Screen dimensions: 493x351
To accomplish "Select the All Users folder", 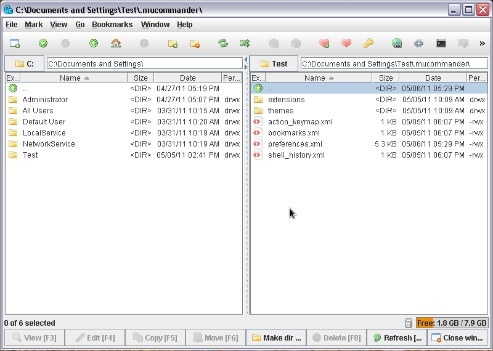I will [124, 111].
